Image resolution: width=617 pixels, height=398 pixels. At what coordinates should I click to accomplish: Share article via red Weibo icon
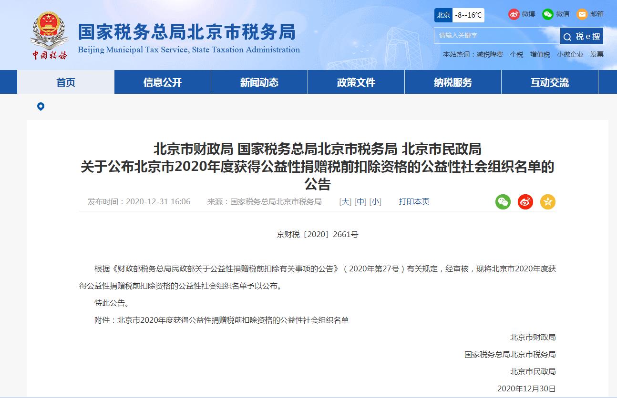(525, 202)
